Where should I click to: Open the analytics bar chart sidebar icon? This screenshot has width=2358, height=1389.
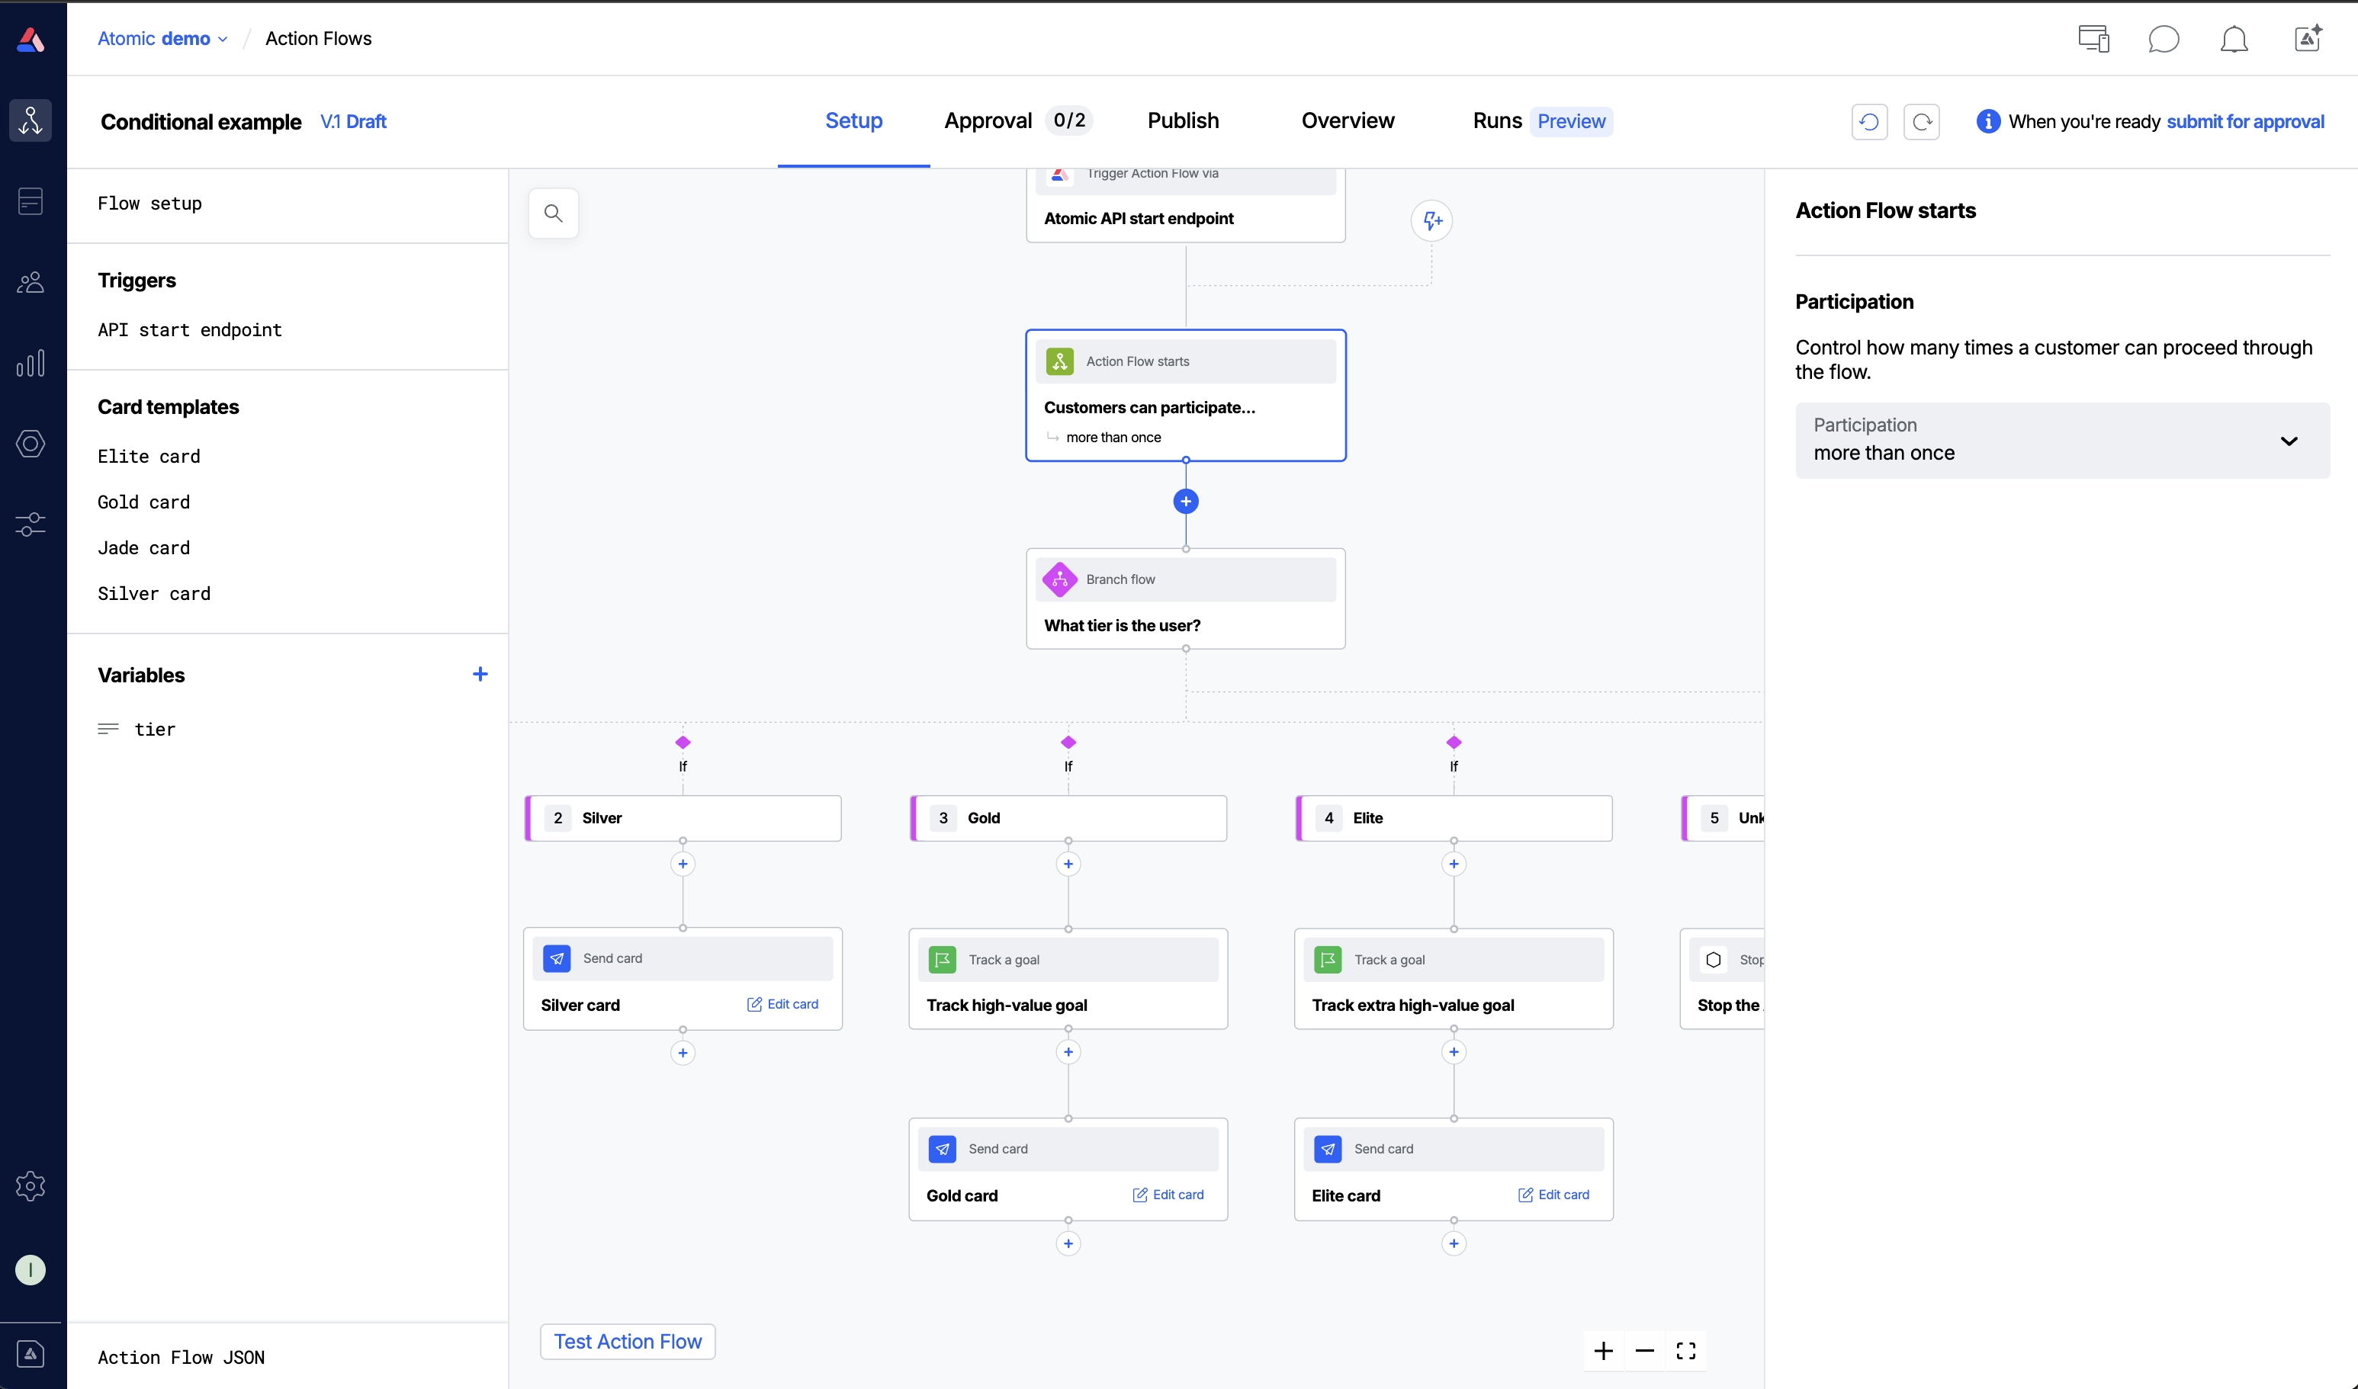[x=30, y=363]
